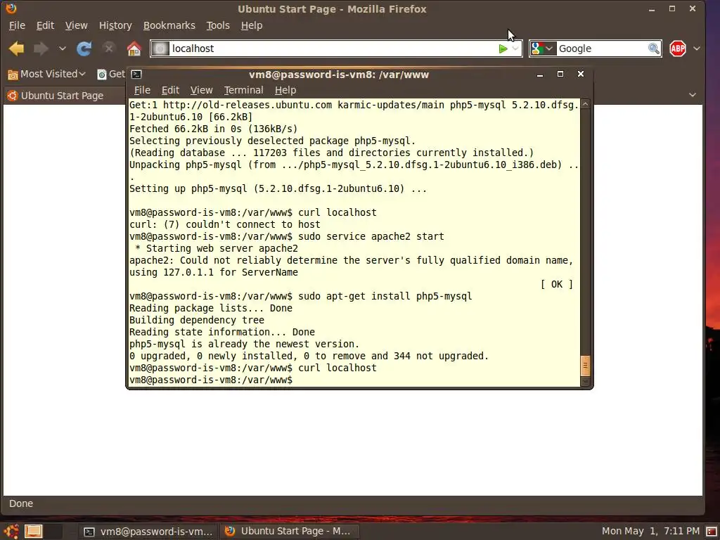Open Firefox Tools menu

tap(218, 25)
